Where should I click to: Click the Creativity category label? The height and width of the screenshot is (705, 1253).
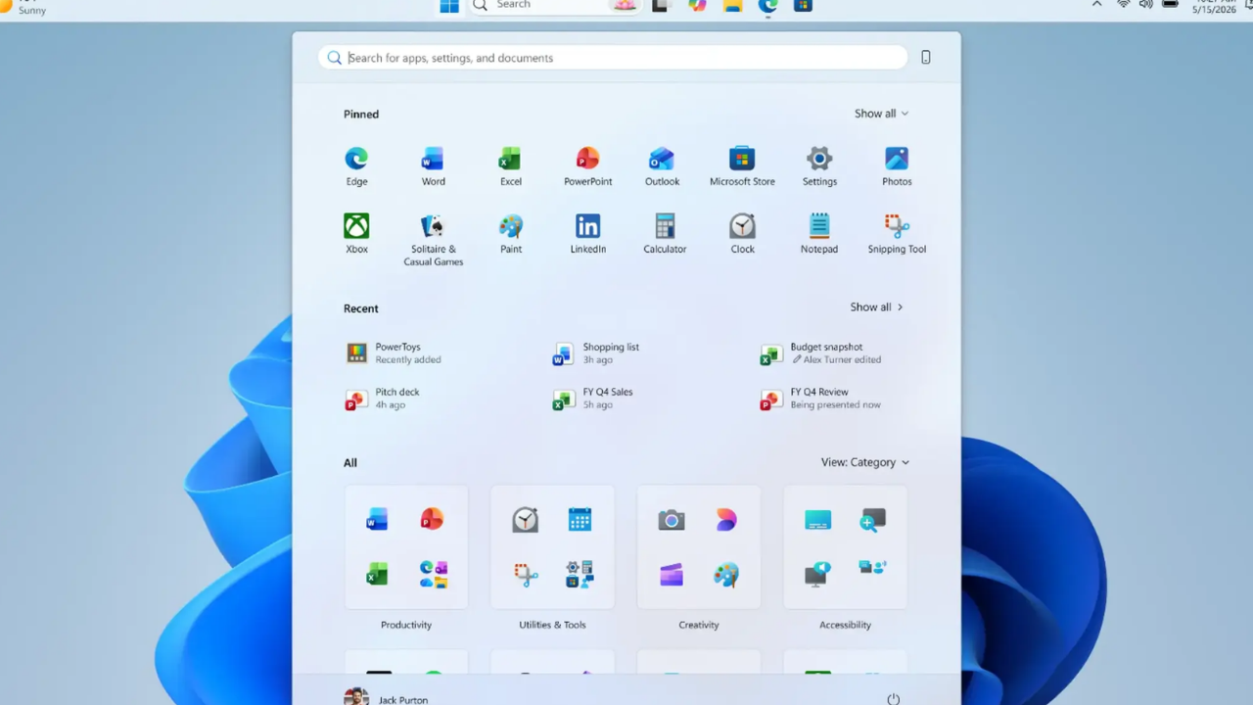coord(699,625)
